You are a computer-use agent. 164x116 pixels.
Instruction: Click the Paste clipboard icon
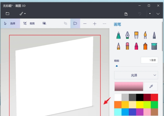(126, 14)
